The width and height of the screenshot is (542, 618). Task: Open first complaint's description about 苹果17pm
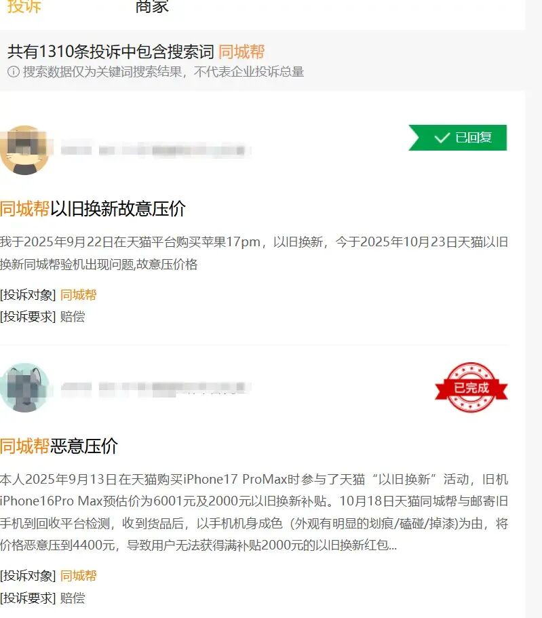click(254, 252)
